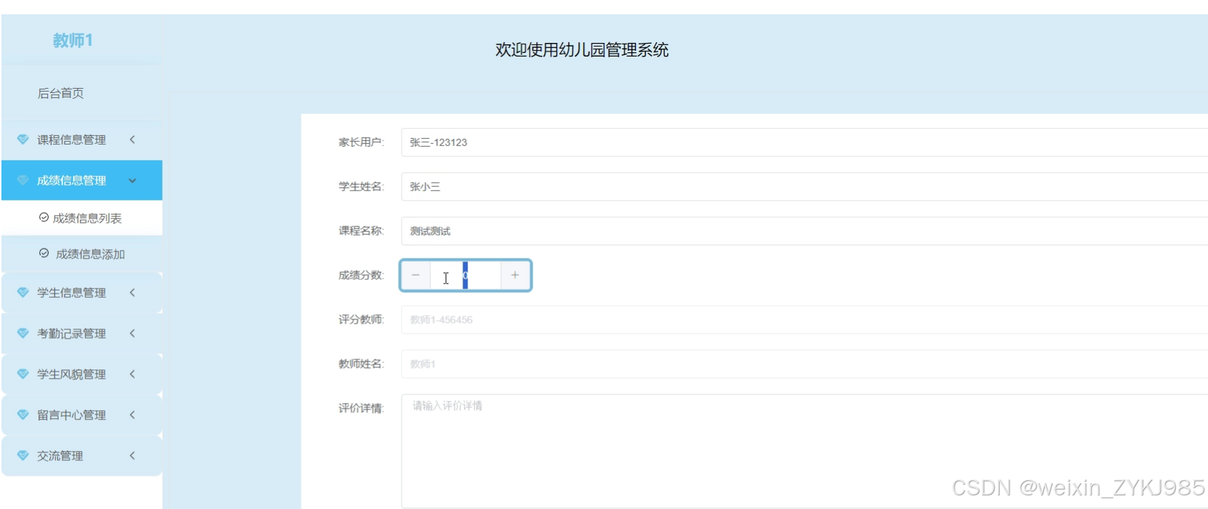
Task: Select 课程信息管理 menu label
Action: coord(72,140)
